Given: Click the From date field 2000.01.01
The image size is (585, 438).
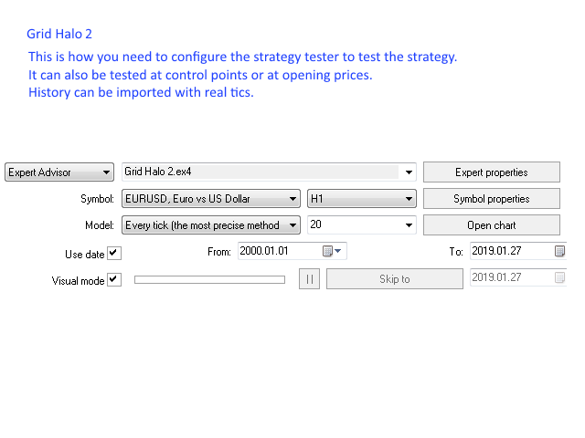Looking at the screenshot, I should [292, 251].
